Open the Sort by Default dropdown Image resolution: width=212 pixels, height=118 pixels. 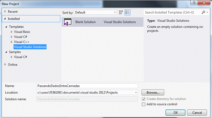95,12
